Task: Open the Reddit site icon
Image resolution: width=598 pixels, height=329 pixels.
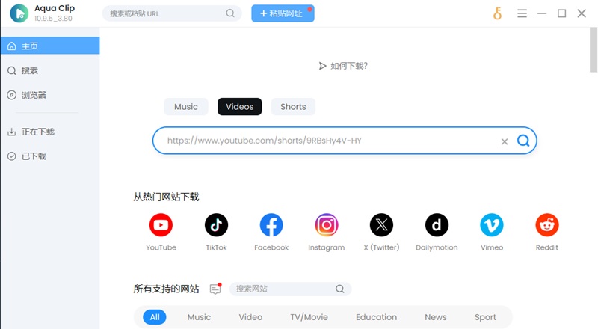Action: coord(547,225)
